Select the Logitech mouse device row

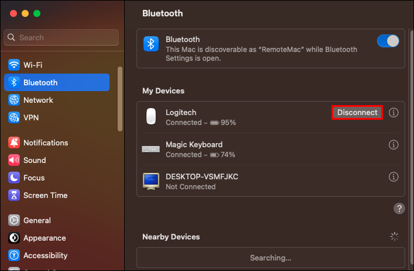coord(234,117)
